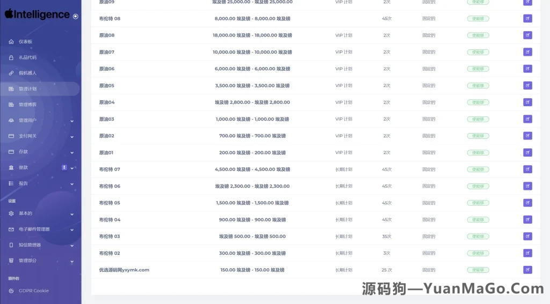550x304 pixels.
Task: Open the edit icon for 布伦特 07
Action: click(527, 169)
